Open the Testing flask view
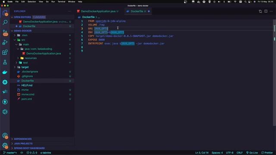The width and height of the screenshot is (276, 155). click(5, 62)
